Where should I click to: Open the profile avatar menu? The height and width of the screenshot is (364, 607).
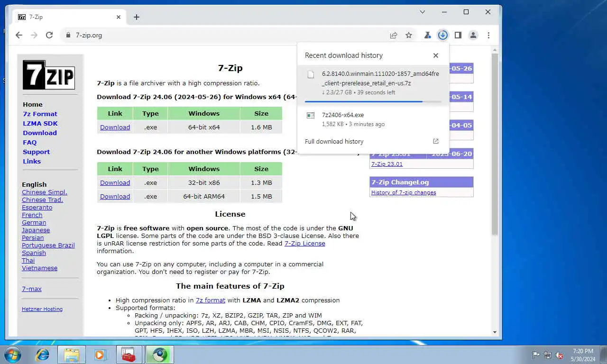coord(473,35)
